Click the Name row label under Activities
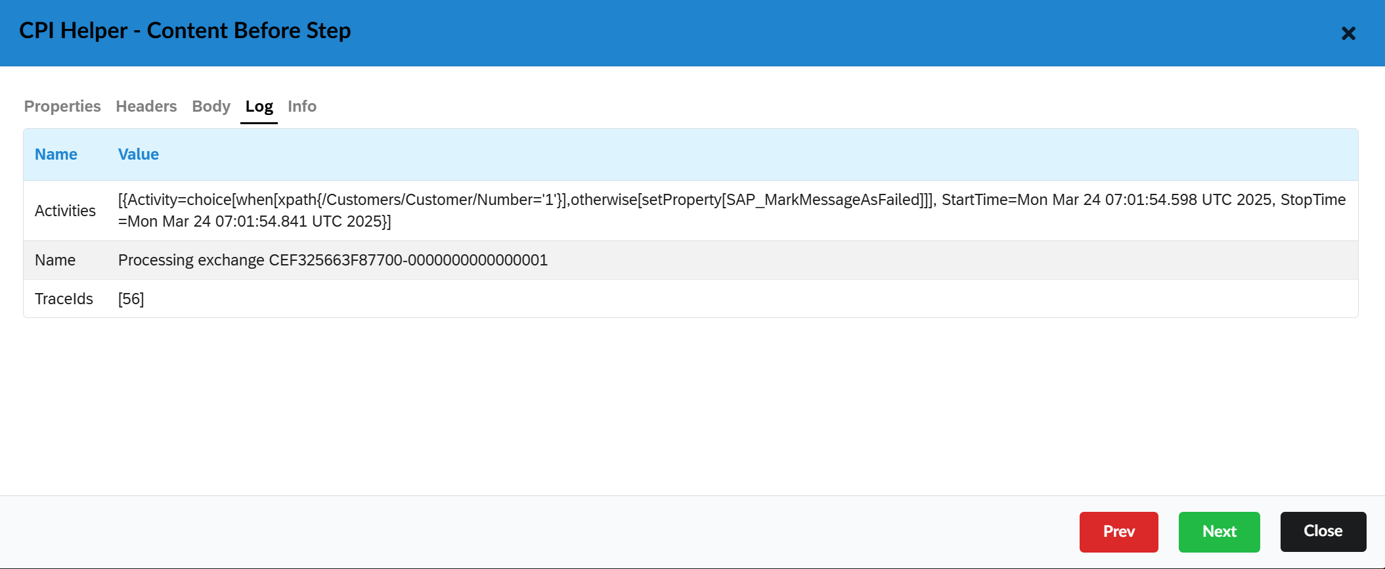Viewport: 1385px width, 569px height. tap(55, 260)
